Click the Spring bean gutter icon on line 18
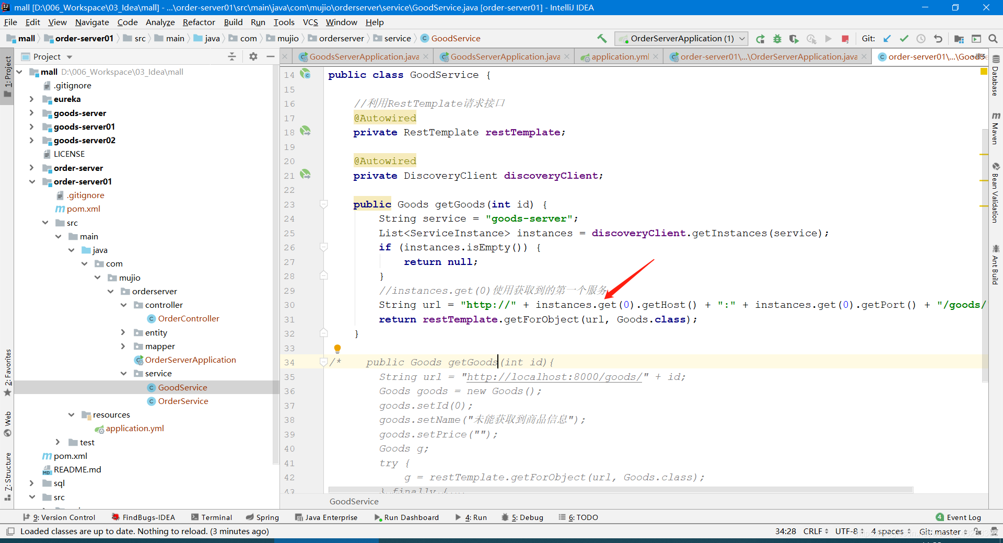 click(306, 131)
